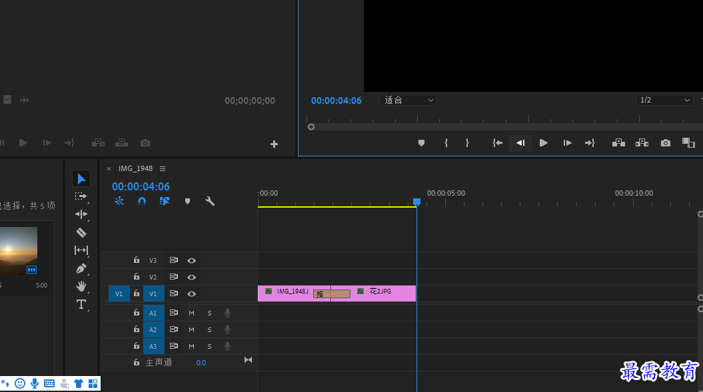
Task: Go to Out in Source monitor
Action: click(69, 143)
